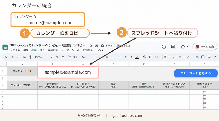Click the Insert chart icon
This screenshot has width=219, height=121.
tap(209, 57)
